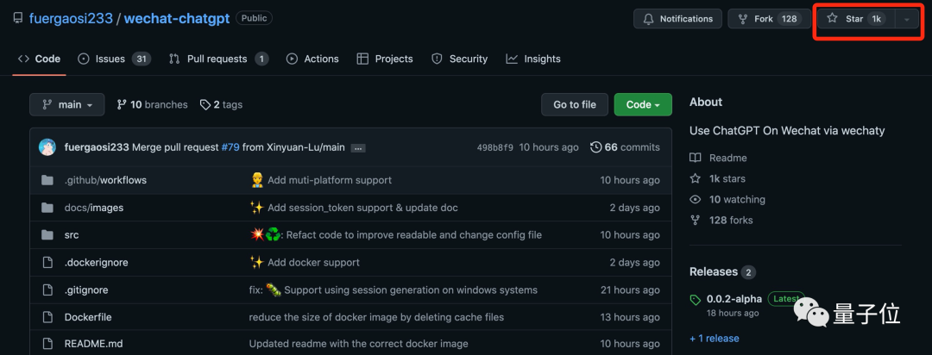Expand the commit message ellipsis button
Image resolution: width=932 pixels, height=355 pixels.
tap(357, 148)
